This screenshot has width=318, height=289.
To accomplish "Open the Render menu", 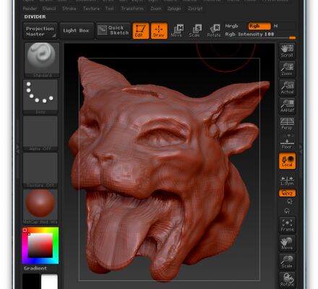I will pos(30,9).
